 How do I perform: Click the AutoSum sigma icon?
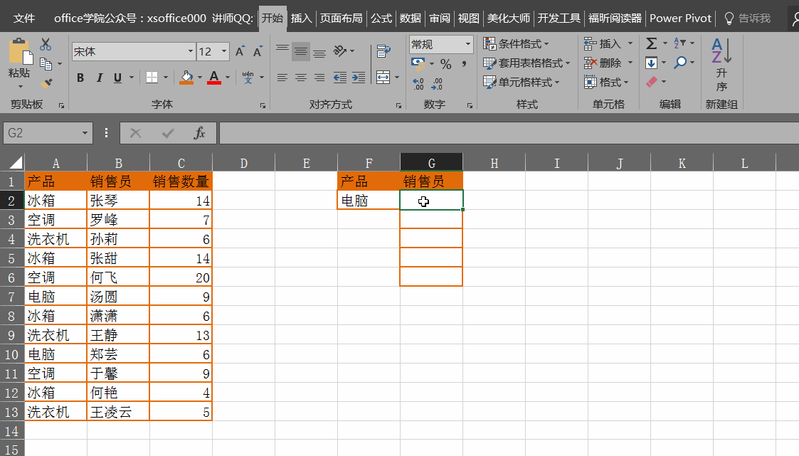pos(651,44)
